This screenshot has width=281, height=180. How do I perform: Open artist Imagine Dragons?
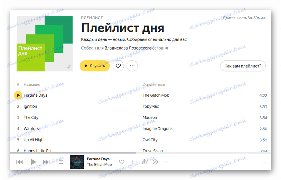[158, 129]
